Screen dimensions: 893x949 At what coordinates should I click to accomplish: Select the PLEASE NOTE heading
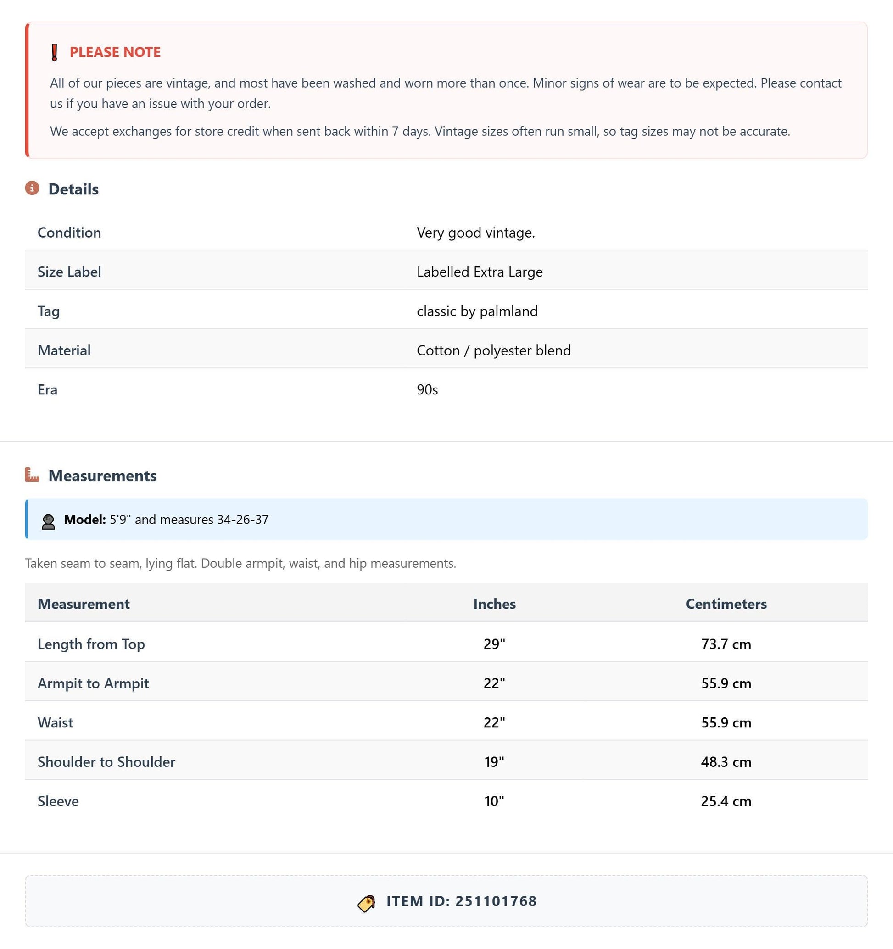point(115,52)
